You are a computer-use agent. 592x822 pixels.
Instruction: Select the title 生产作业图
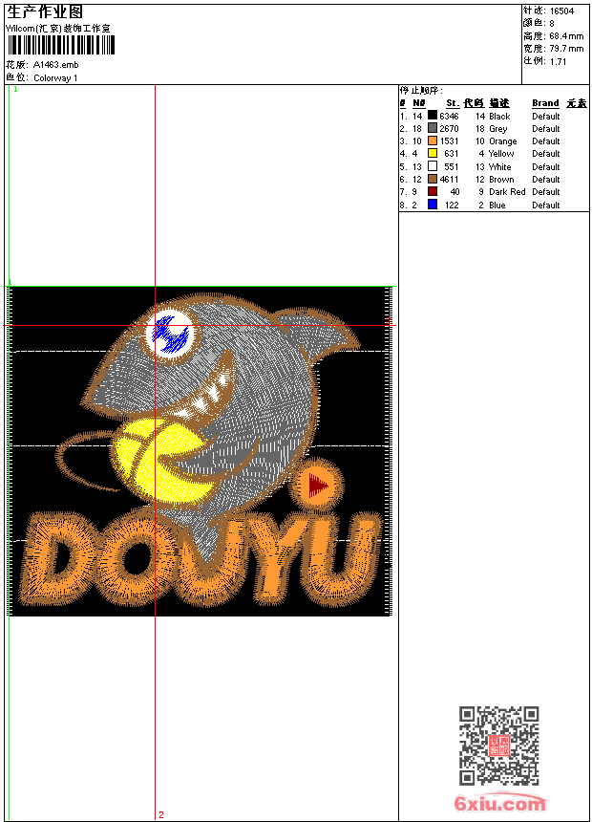tap(45, 12)
